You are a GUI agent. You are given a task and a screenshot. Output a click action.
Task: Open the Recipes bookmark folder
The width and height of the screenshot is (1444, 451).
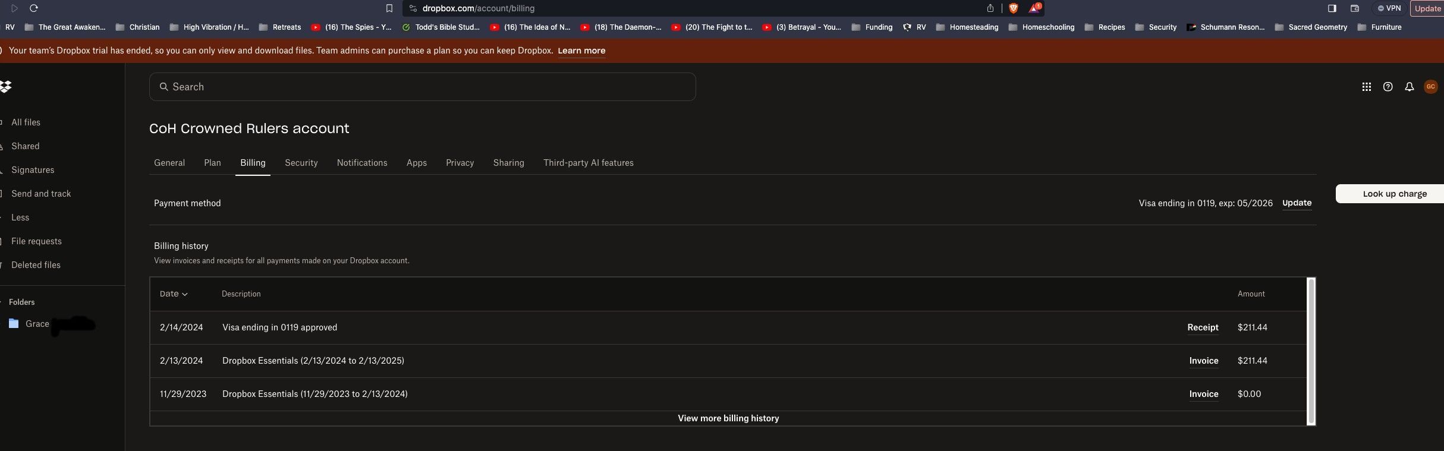tap(1105, 27)
